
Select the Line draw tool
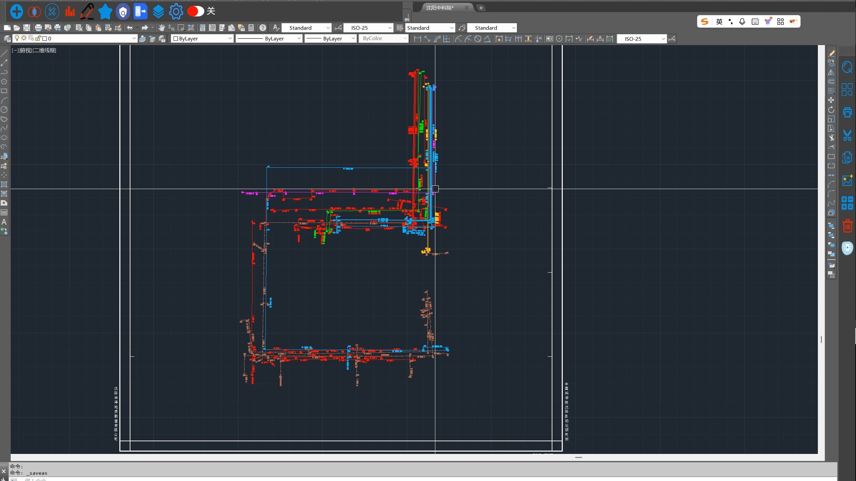(4, 53)
